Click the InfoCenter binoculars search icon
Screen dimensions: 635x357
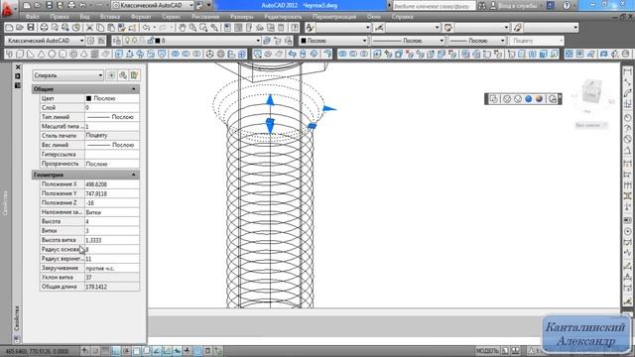(482, 6)
